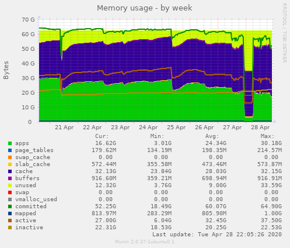The image size is (290, 248).
Task: Click the '24 Apr' x-axis label
Action: [148, 128]
